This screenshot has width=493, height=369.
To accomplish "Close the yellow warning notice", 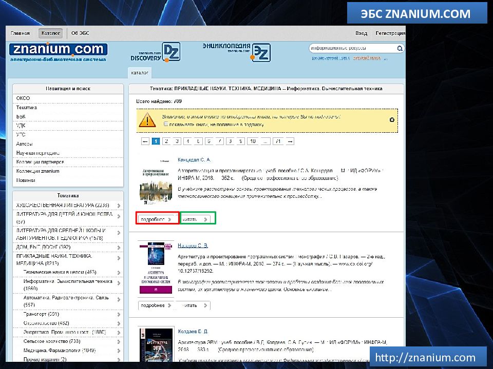I will [392, 120].
